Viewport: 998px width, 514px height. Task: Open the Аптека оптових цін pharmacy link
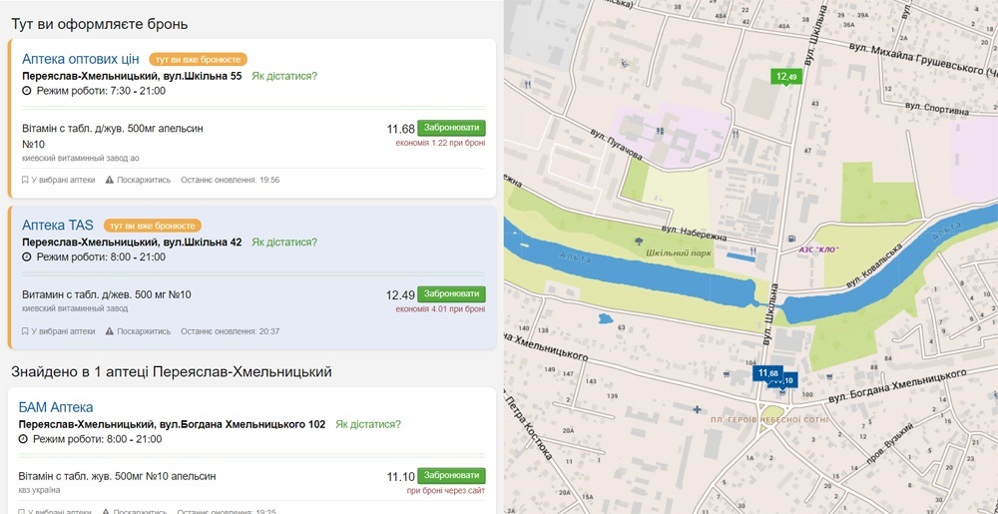[x=80, y=59]
